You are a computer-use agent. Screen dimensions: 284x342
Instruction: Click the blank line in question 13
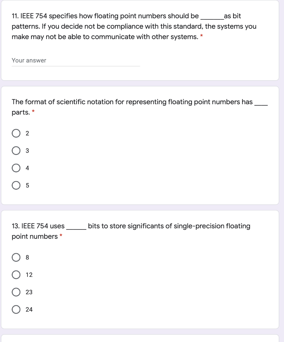(76, 228)
